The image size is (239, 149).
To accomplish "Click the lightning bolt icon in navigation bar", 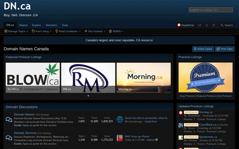I will [214, 25].
